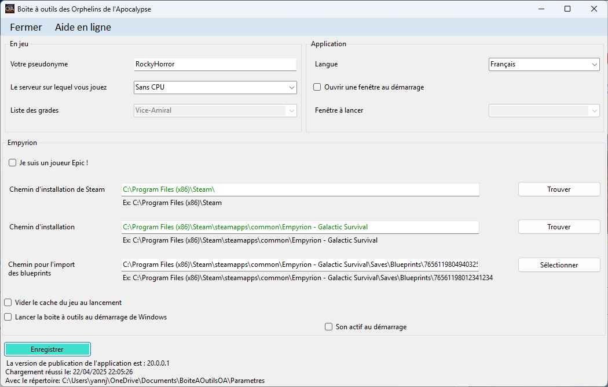Open the Aide en ligne menu
Image resolution: width=608 pixels, height=387 pixels.
[x=83, y=27]
